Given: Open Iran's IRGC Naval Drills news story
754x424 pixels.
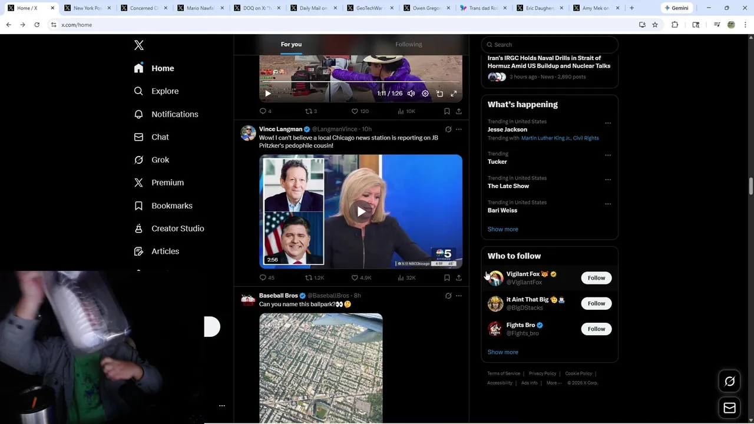Looking at the screenshot, I should pyautogui.click(x=549, y=62).
